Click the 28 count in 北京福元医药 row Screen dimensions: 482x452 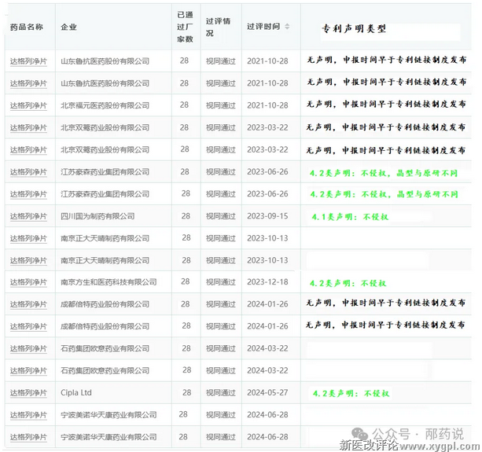tap(184, 105)
